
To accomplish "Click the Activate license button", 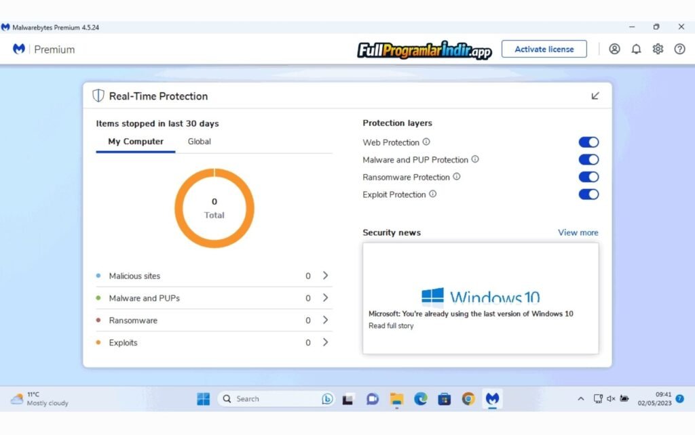I will point(543,49).
